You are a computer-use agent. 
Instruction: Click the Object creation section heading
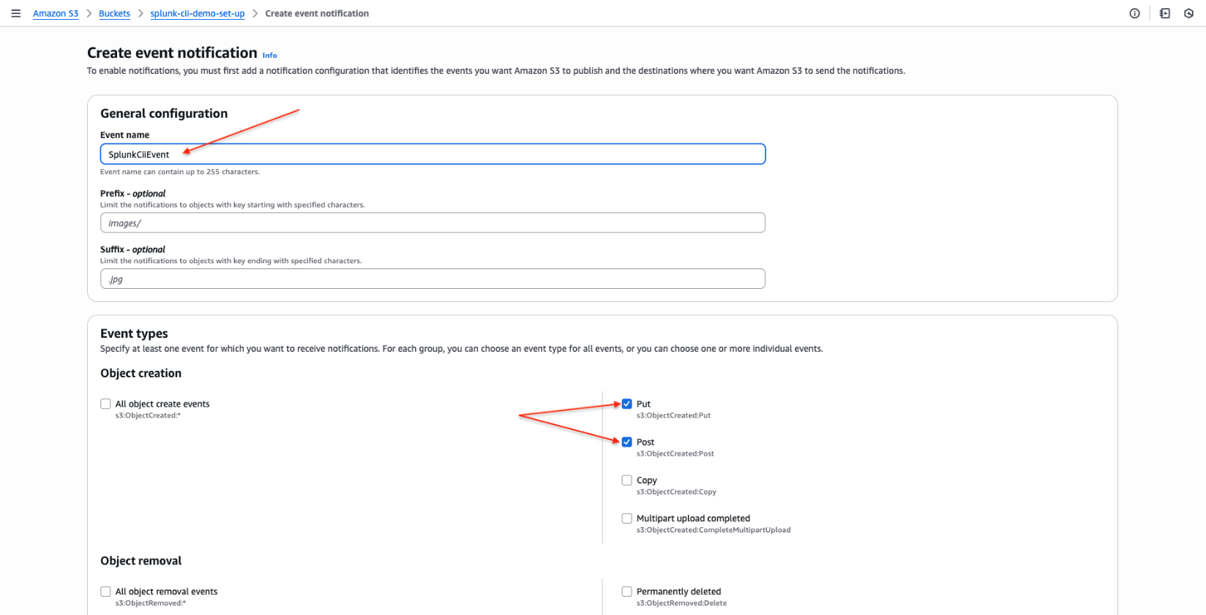tap(141, 373)
